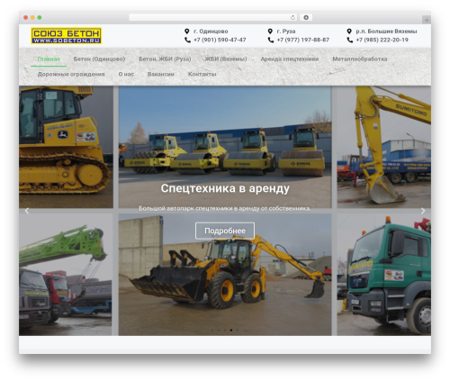
Task: Click the г. Одинцово location text
Action: (x=211, y=32)
